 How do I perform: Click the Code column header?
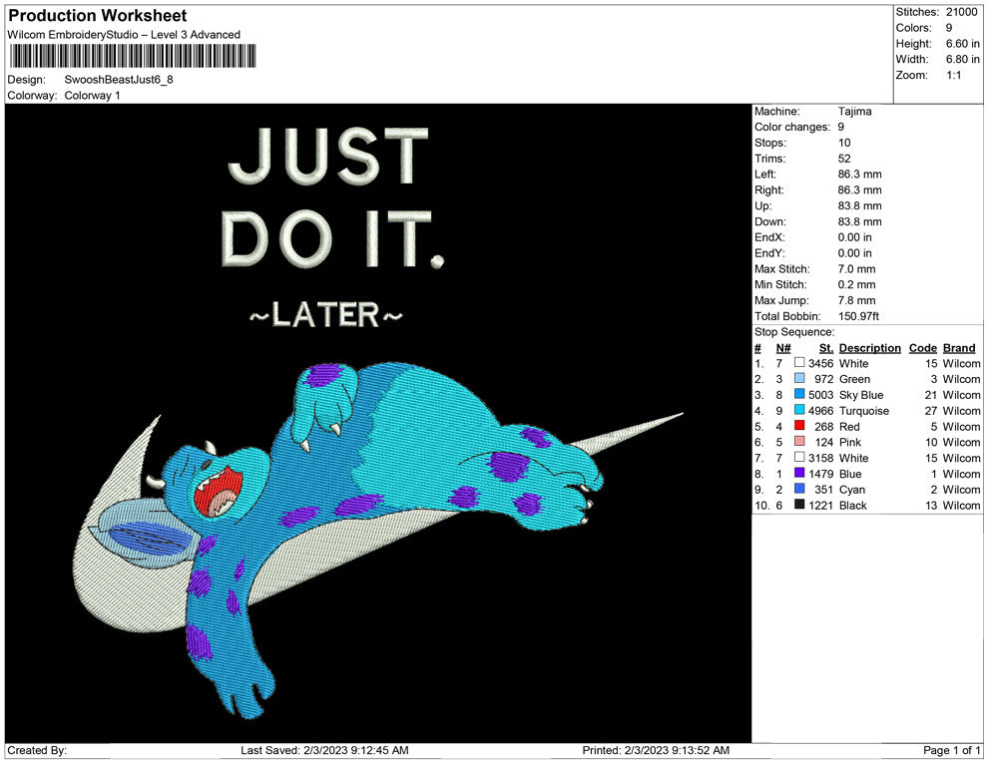(x=923, y=348)
